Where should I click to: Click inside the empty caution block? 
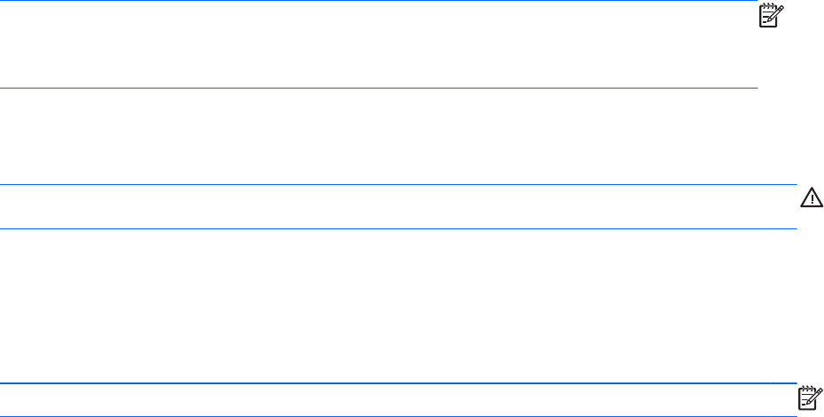pyautogui.click(x=398, y=207)
